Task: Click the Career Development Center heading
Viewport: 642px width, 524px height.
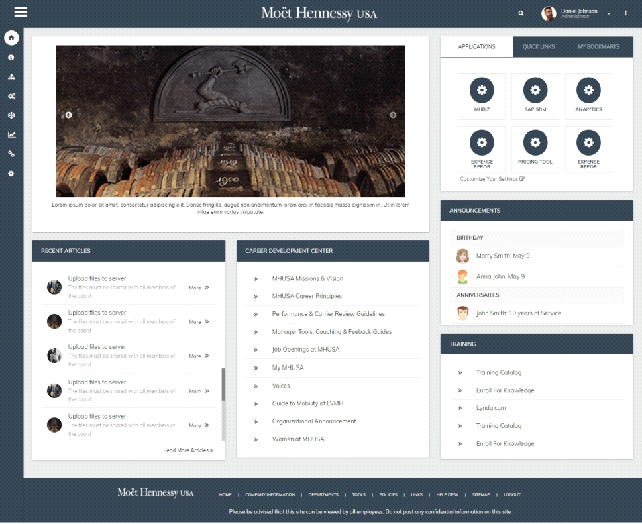Action: (289, 251)
